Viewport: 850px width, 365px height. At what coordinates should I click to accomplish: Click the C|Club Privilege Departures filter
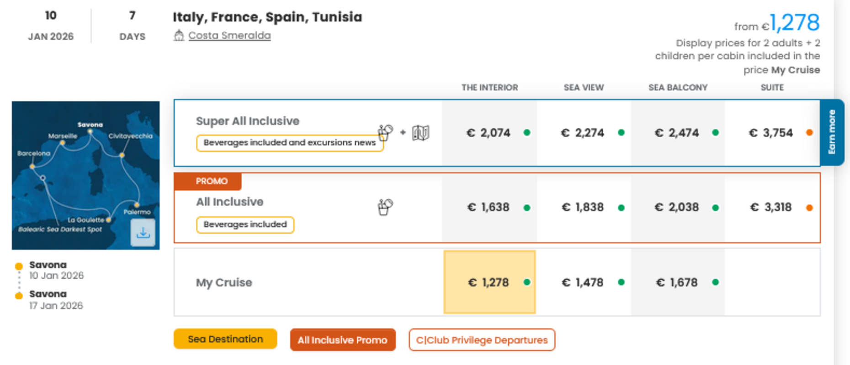coord(482,339)
